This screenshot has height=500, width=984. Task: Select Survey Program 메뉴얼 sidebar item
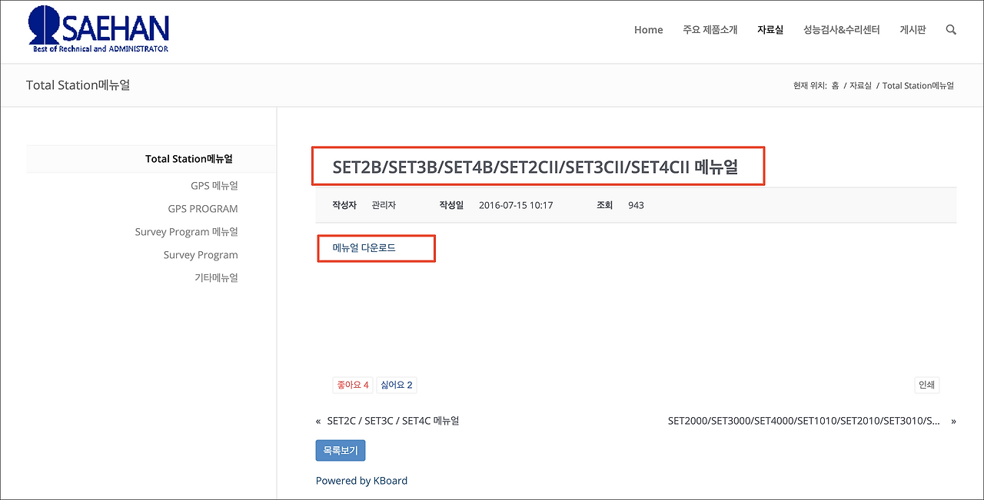tap(187, 232)
